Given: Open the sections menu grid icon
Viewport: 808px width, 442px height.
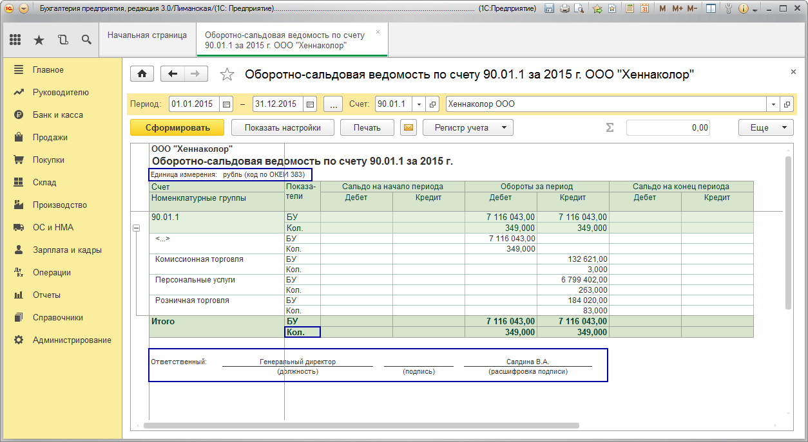Looking at the screenshot, I should [x=15, y=40].
